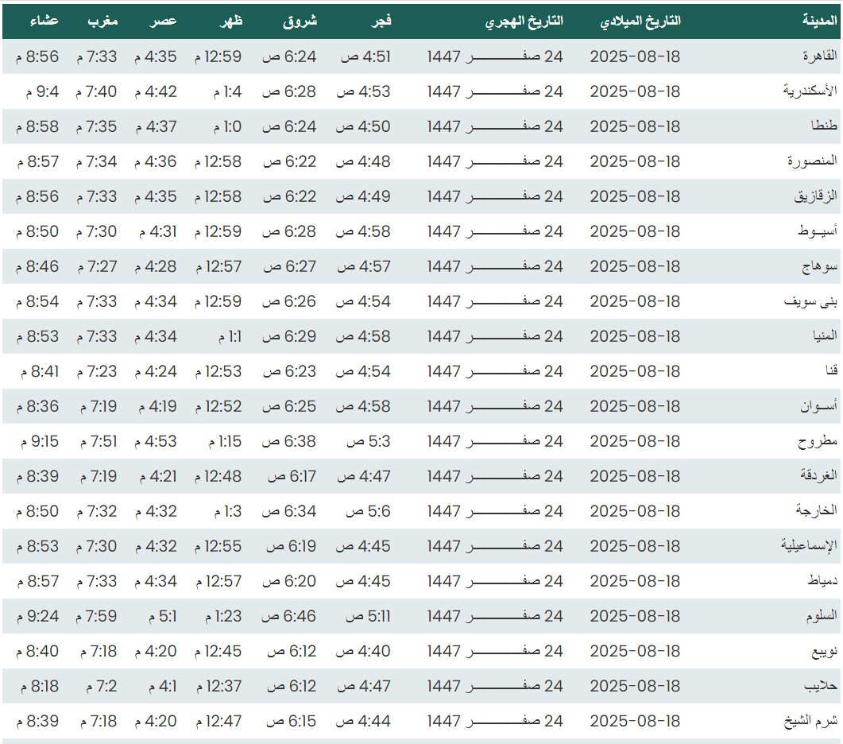Click the التاريخ الميلادي column header
Viewport: 843px width, 744px height.
(641, 21)
